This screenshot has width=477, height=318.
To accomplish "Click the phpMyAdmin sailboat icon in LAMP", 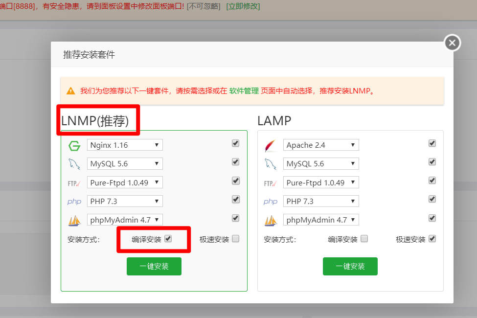I will [271, 221].
